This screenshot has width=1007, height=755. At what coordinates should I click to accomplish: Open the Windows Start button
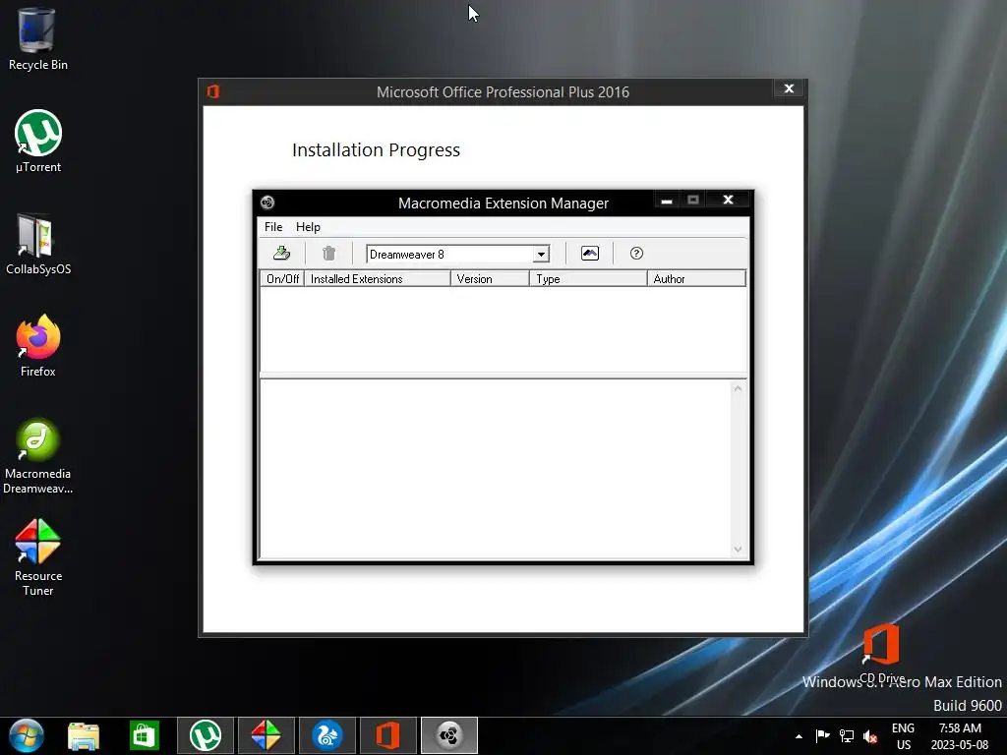[26, 735]
